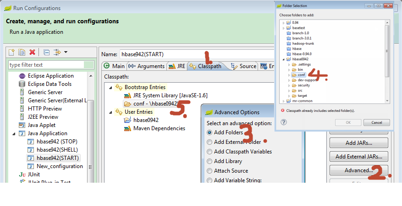Screen dimensions: 402x206
Task: Select New_configuration entry
Action: click(x=60, y=166)
